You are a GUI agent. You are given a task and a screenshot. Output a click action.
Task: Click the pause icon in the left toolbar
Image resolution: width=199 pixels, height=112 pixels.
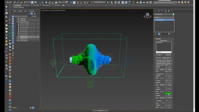pos(10,44)
